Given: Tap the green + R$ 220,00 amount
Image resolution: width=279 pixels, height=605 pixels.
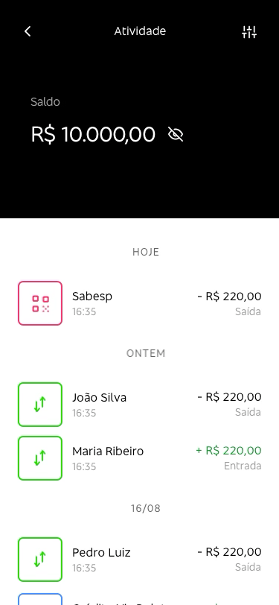Looking at the screenshot, I should click(x=228, y=450).
